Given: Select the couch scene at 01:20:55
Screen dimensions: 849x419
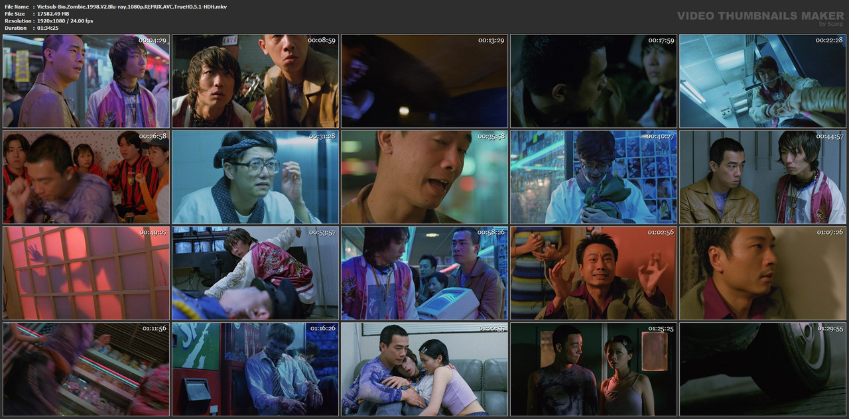Looking at the screenshot, I should [x=424, y=369].
